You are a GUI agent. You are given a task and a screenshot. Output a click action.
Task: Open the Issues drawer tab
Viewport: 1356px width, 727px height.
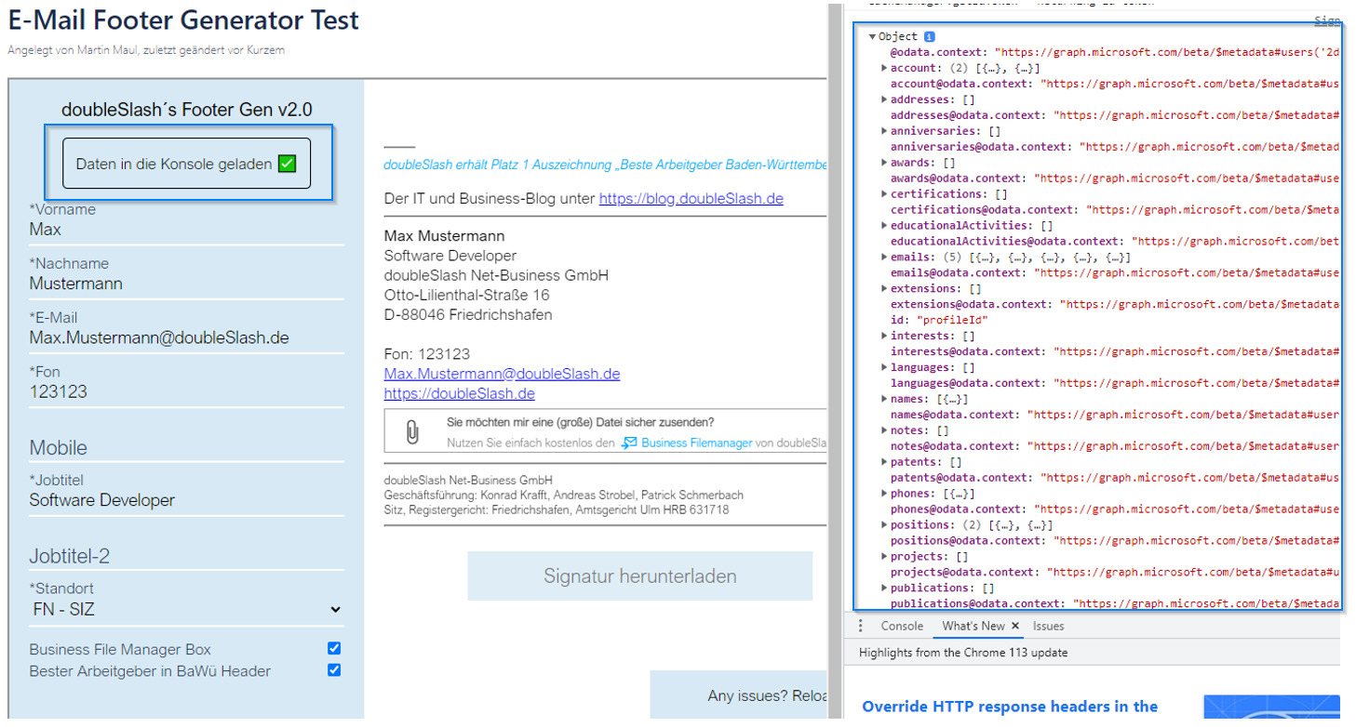coord(1048,626)
